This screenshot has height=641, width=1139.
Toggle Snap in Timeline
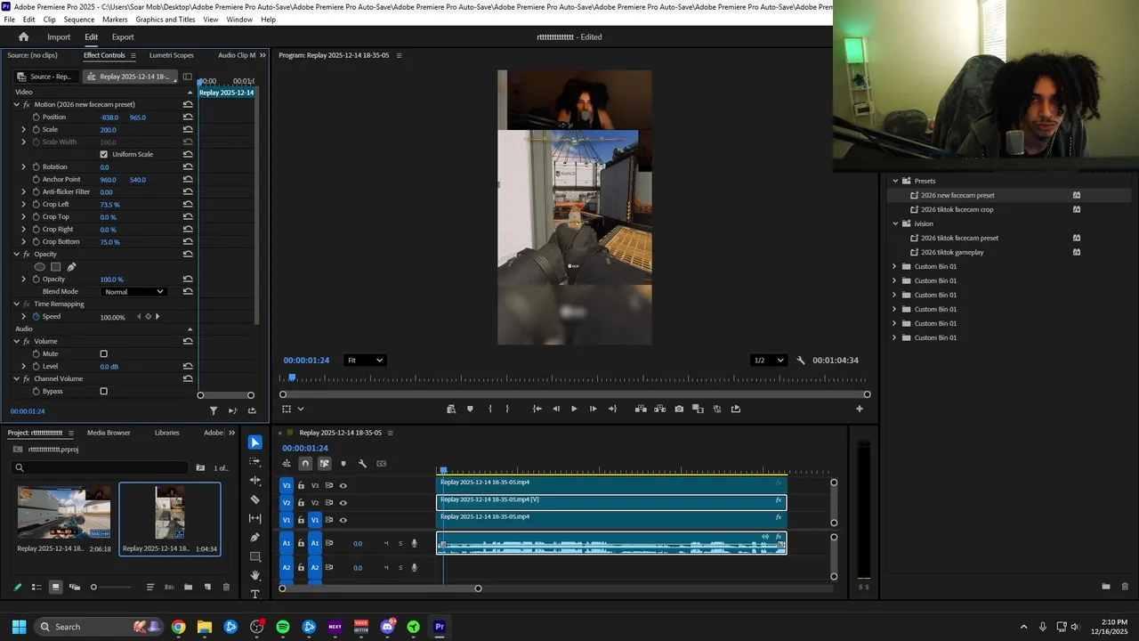[305, 464]
